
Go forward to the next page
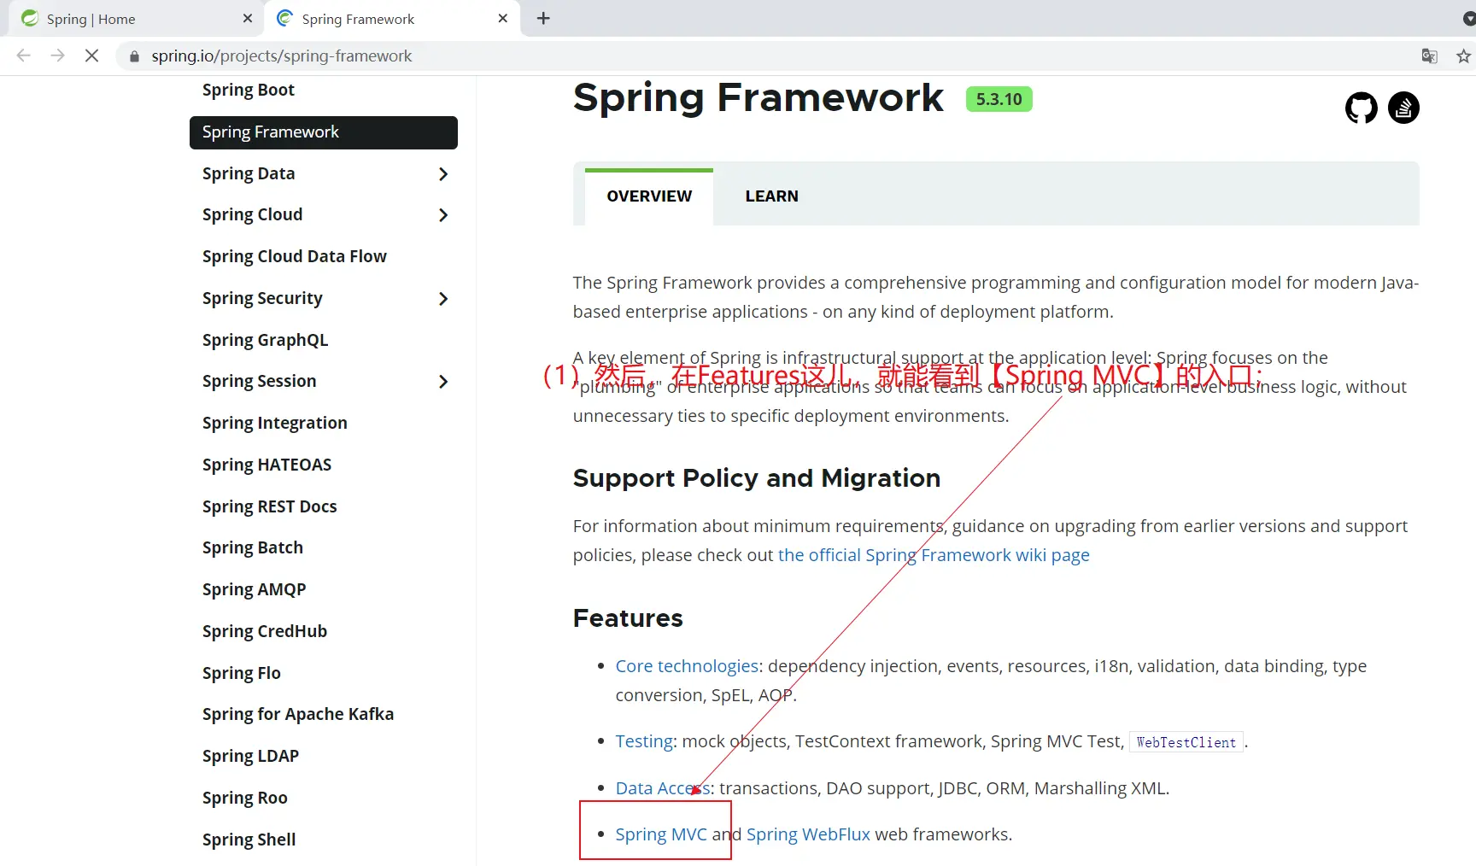[57, 56]
